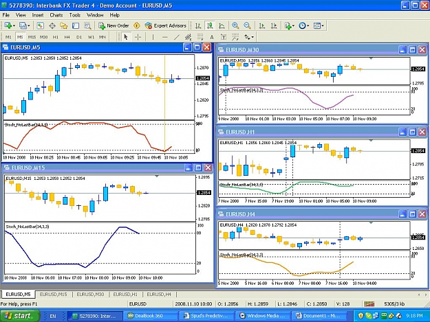Click the Zoom Out magnifier icon
This screenshot has width=430, height=322.
point(247,25)
